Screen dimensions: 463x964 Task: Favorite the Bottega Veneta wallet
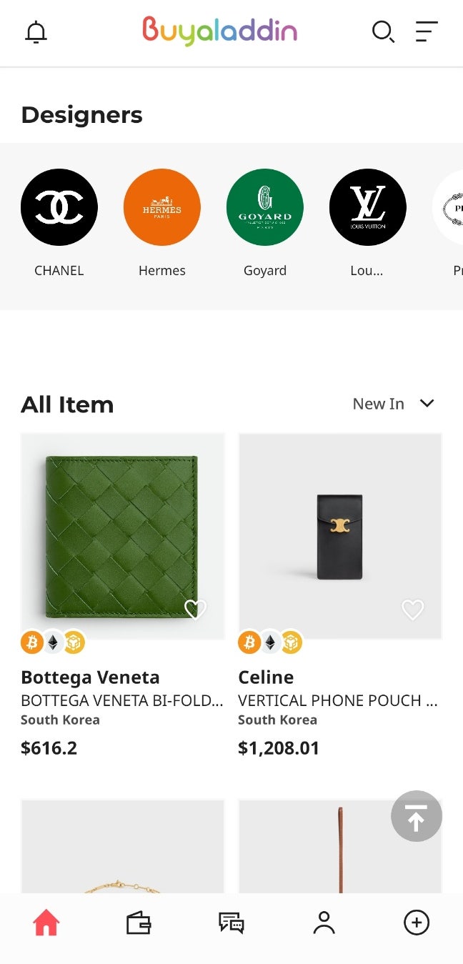pos(195,609)
